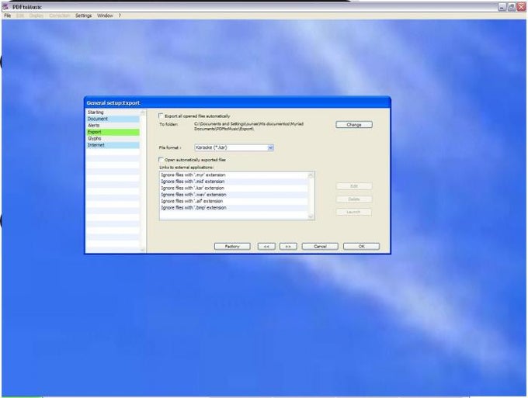This screenshot has height=398, width=528.
Task: Select 'Ignore files with .kar extension' row
Action: pyautogui.click(x=234, y=188)
